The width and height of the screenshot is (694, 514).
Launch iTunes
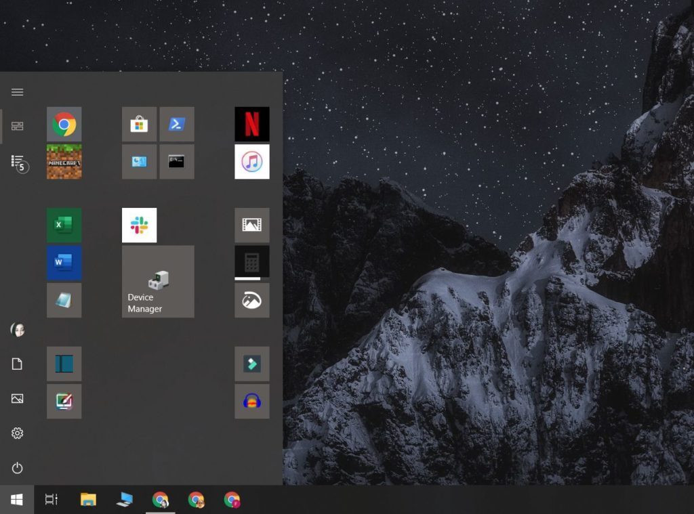[x=252, y=161]
